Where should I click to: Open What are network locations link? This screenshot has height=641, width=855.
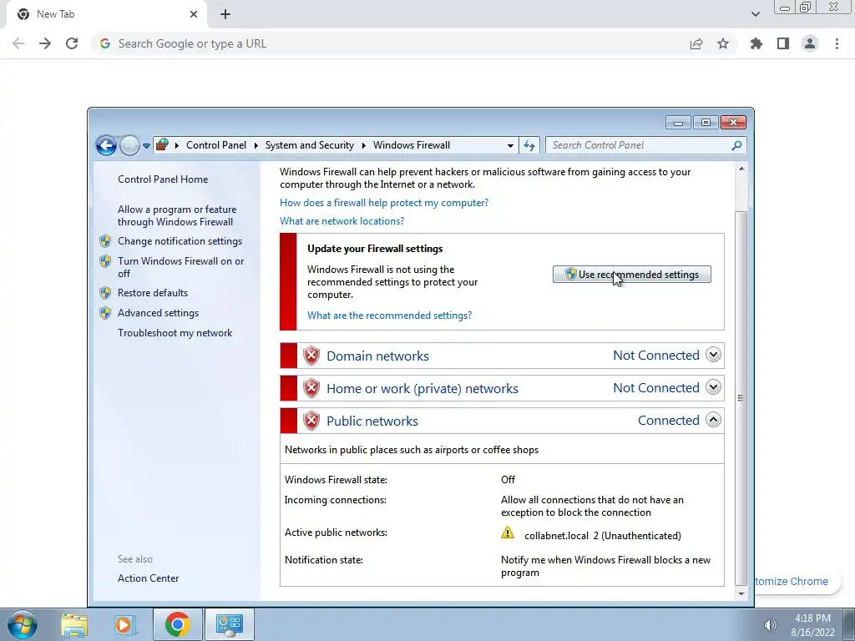click(x=341, y=221)
